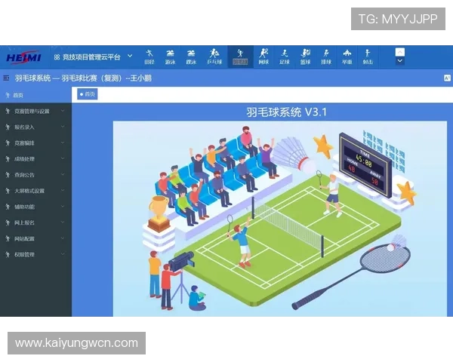The image size is (453, 362).
Task: Open the 竞技项目管理云平台 platform dropdown
Action: (x=92, y=57)
